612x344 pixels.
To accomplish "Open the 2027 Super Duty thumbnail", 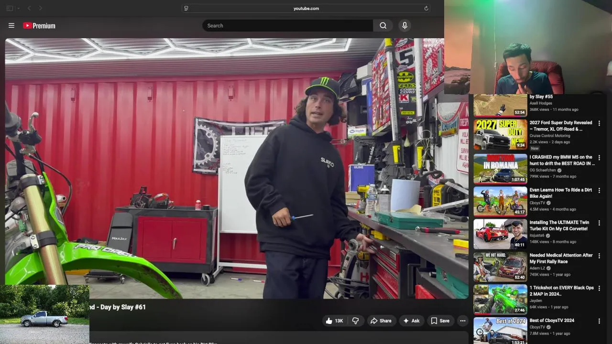I will pyautogui.click(x=500, y=134).
